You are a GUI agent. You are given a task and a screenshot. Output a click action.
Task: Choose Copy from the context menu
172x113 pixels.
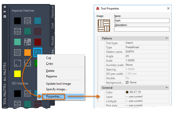click(x=50, y=63)
